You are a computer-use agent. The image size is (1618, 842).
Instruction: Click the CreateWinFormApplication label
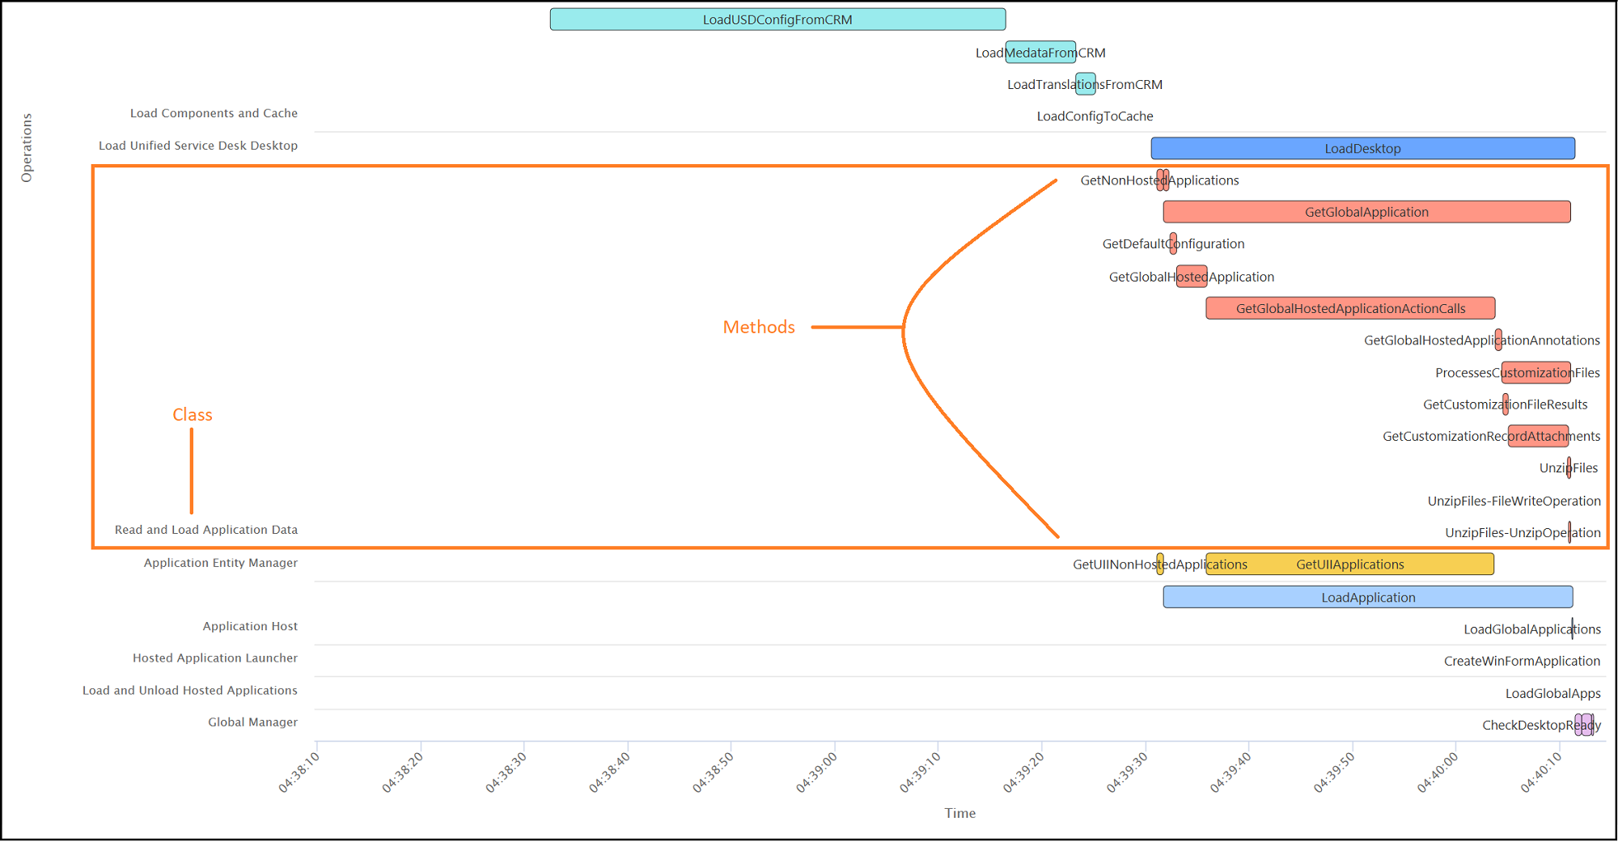tap(1522, 662)
